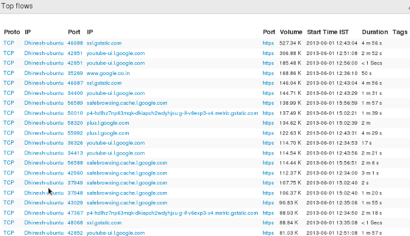The image size is (410, 236).
Task: Open the ssl.gstatic.com link for port 46688
Action: pos(104,43)
